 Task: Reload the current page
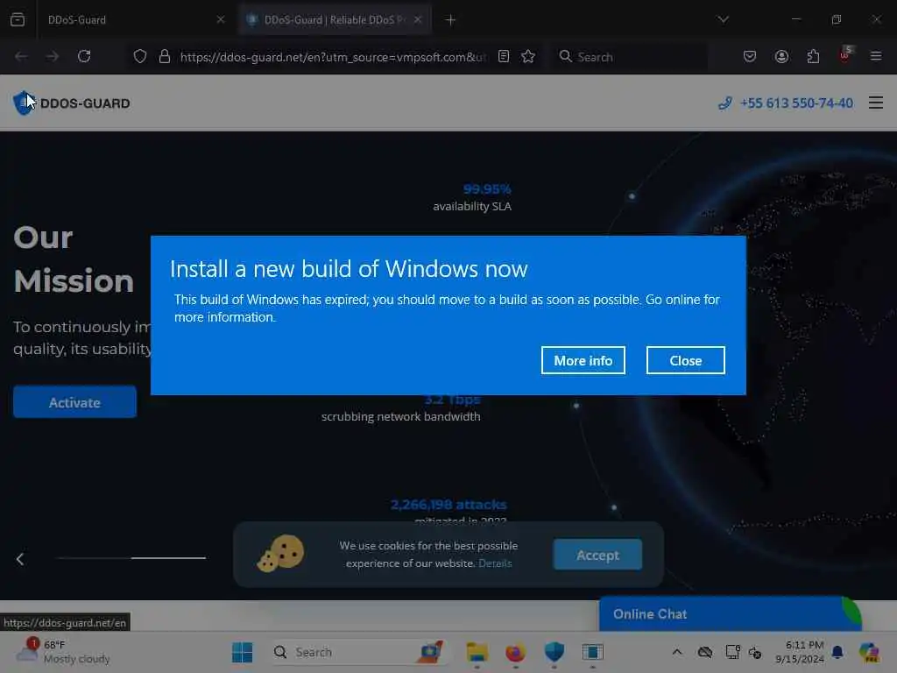(x=84, y=56)
